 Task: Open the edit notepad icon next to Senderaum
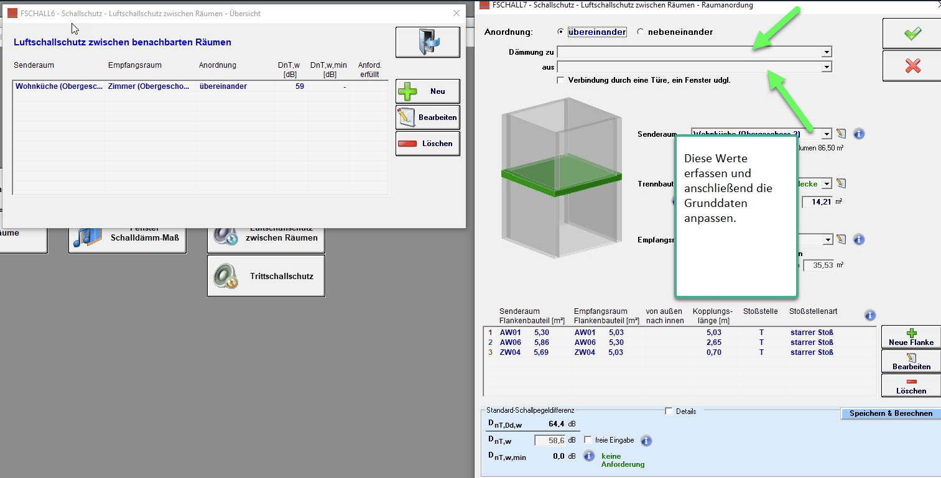tap(841, 134)
